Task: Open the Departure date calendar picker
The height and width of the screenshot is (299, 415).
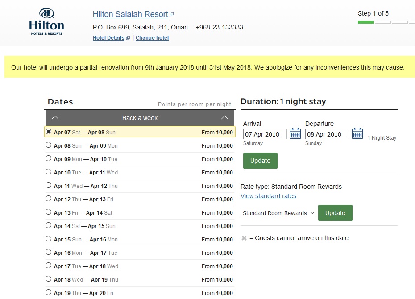Action: [357, 133]
